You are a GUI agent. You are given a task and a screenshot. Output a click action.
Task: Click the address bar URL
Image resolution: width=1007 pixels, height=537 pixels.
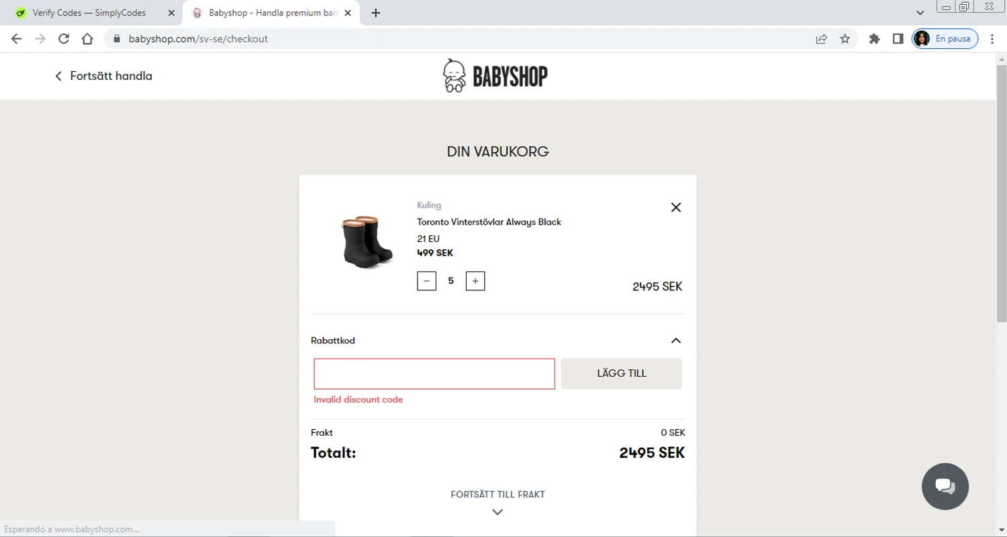coord(198,39)
